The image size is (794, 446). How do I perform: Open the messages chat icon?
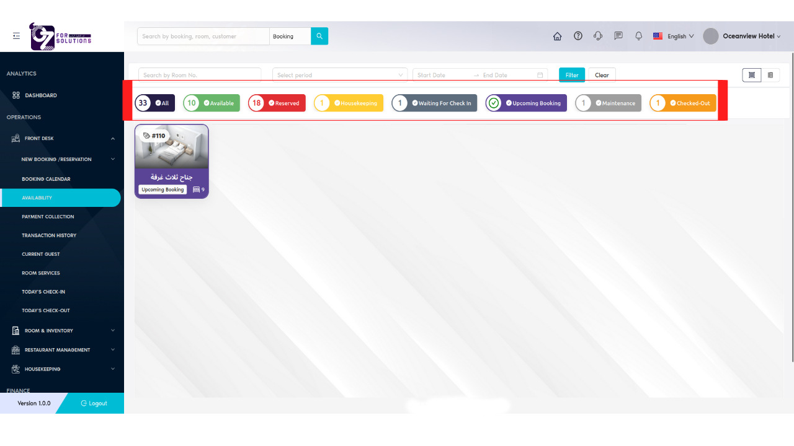tap(618, 37)
